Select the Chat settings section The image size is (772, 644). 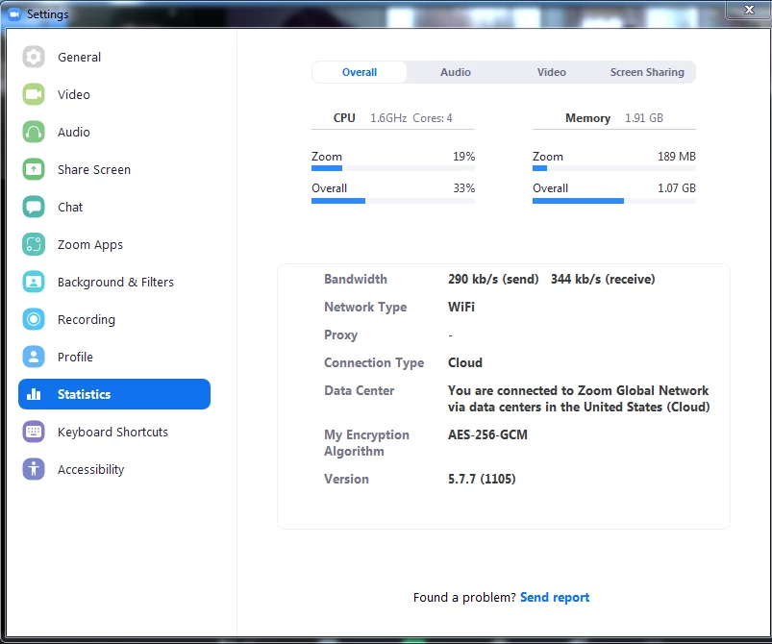point(70,207)
